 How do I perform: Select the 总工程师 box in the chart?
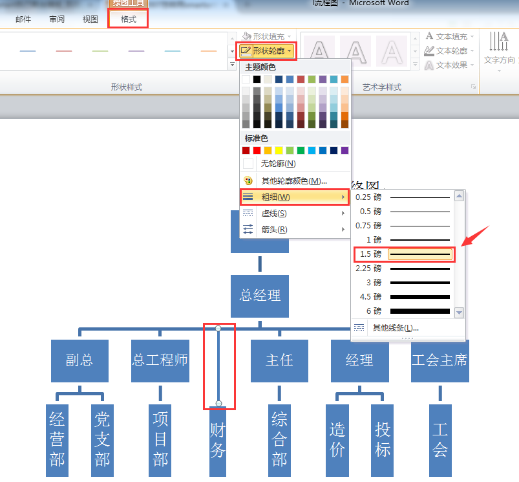pyautogui.click(x=160, y=361)
